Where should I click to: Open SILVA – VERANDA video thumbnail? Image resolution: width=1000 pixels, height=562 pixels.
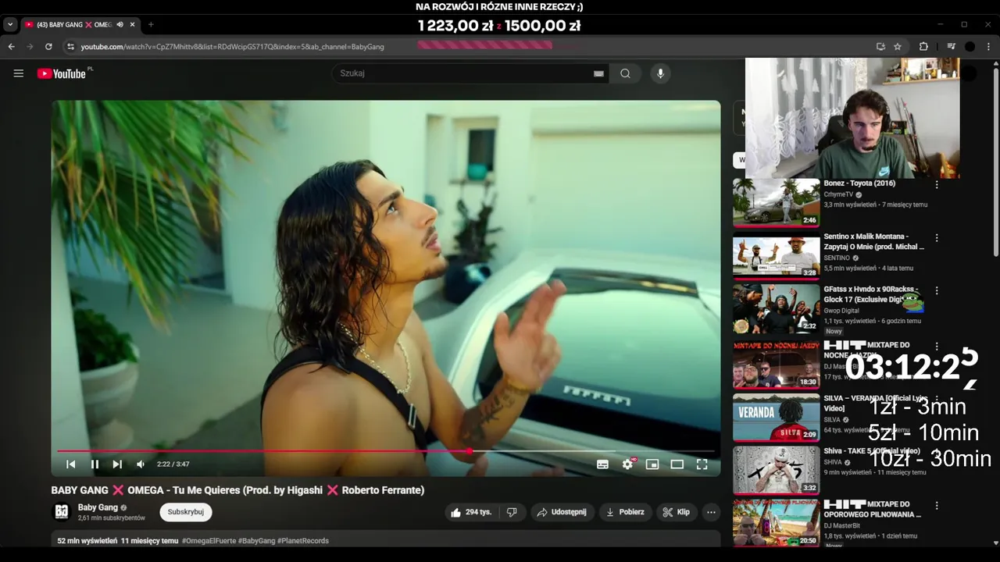tap(776, 417)
